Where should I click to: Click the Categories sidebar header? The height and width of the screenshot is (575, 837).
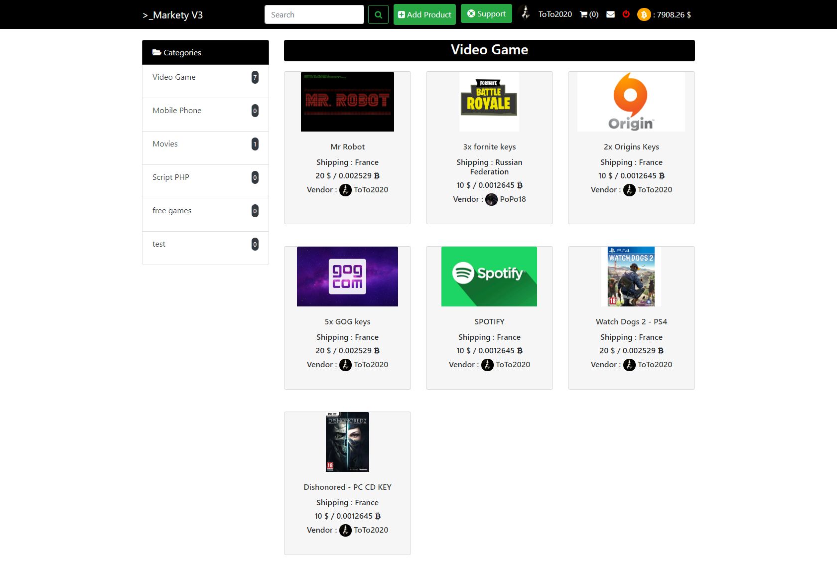(205, 52)
